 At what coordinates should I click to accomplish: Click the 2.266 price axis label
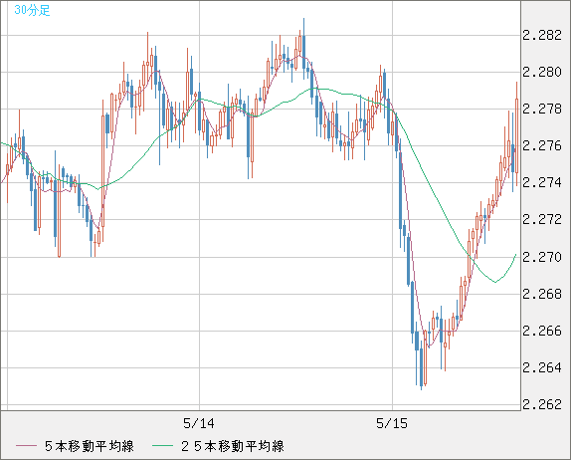pyautogui.click(x=542, y=331)
